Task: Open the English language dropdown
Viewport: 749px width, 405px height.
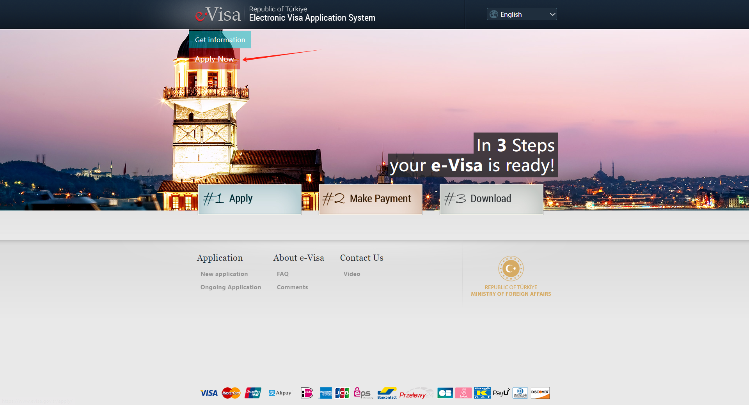Action: [522, 14]
